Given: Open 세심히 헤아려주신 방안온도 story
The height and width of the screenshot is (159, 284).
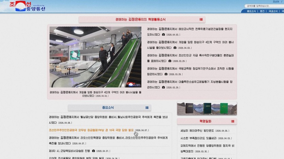Looking at the screenshot, I should point(197,131).
